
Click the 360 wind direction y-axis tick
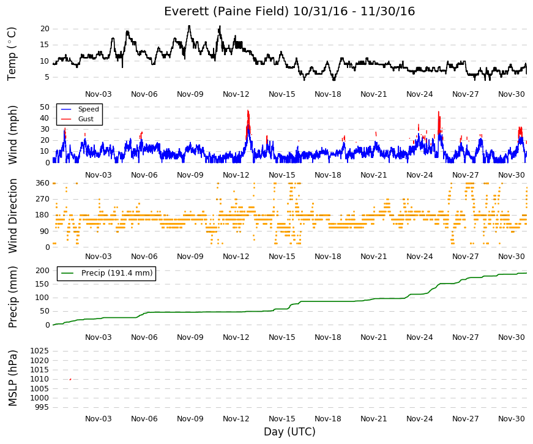pyautogui.click(x=42, y=183)
